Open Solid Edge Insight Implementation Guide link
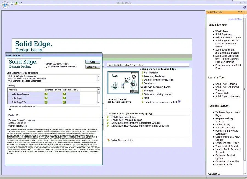 coord(227,51)
